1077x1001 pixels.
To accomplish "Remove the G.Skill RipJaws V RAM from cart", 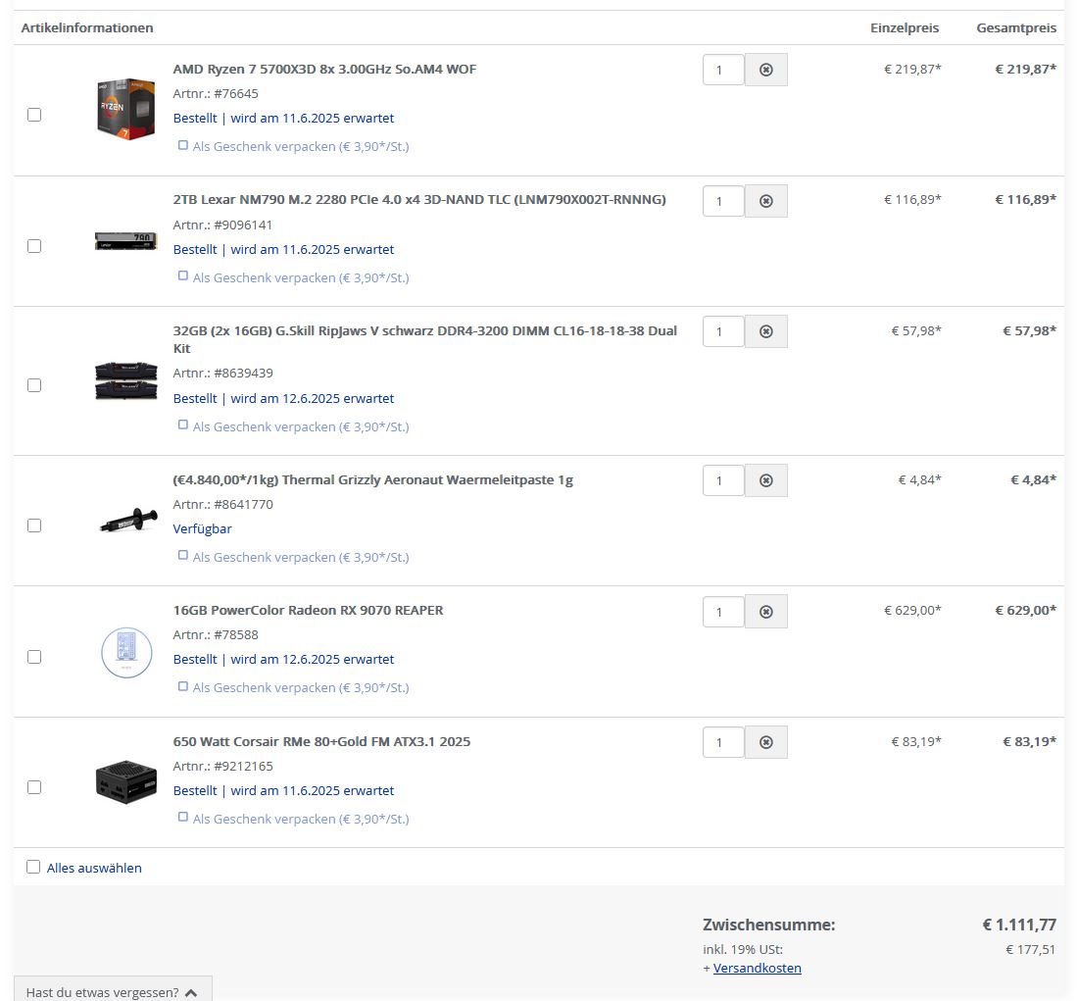I will [765, 331].
